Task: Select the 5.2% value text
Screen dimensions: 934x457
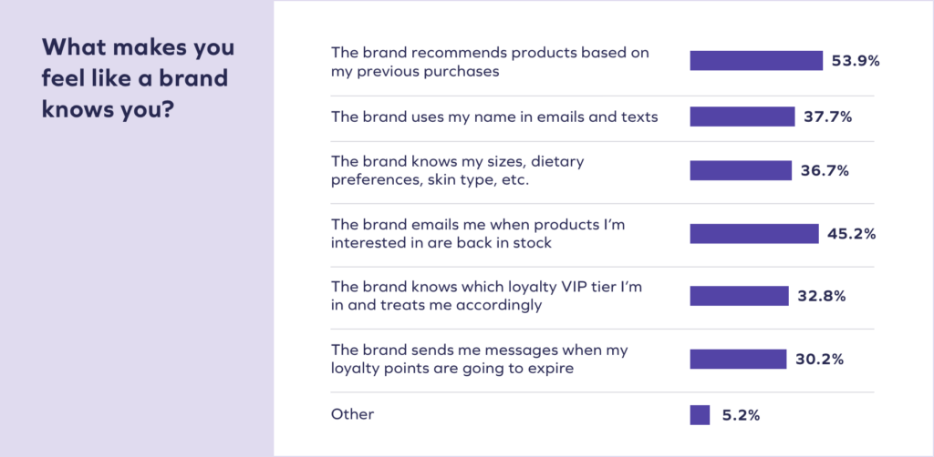Action: pos(741,415)
